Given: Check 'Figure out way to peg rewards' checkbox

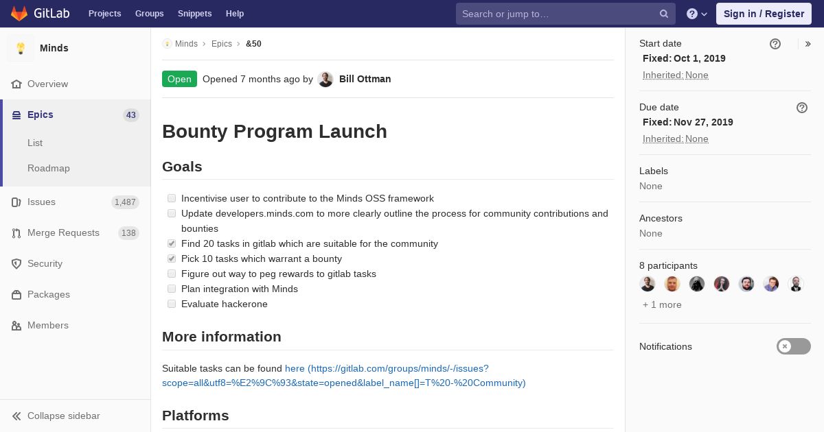Looking at the screenshot, I should pyautogui.click(x=172, y=274).
